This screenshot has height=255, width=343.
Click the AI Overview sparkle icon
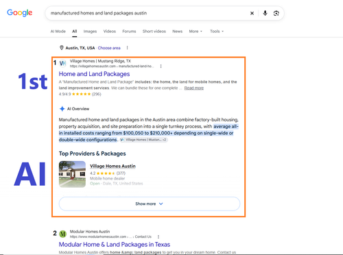pyautogui.click(x=62, y=109)
